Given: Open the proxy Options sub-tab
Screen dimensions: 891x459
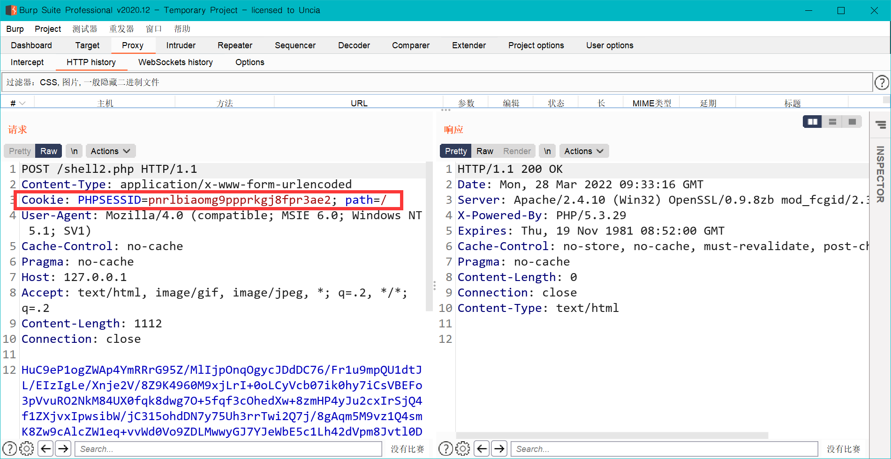Looking at the screenshot, I should coord(250,62).
